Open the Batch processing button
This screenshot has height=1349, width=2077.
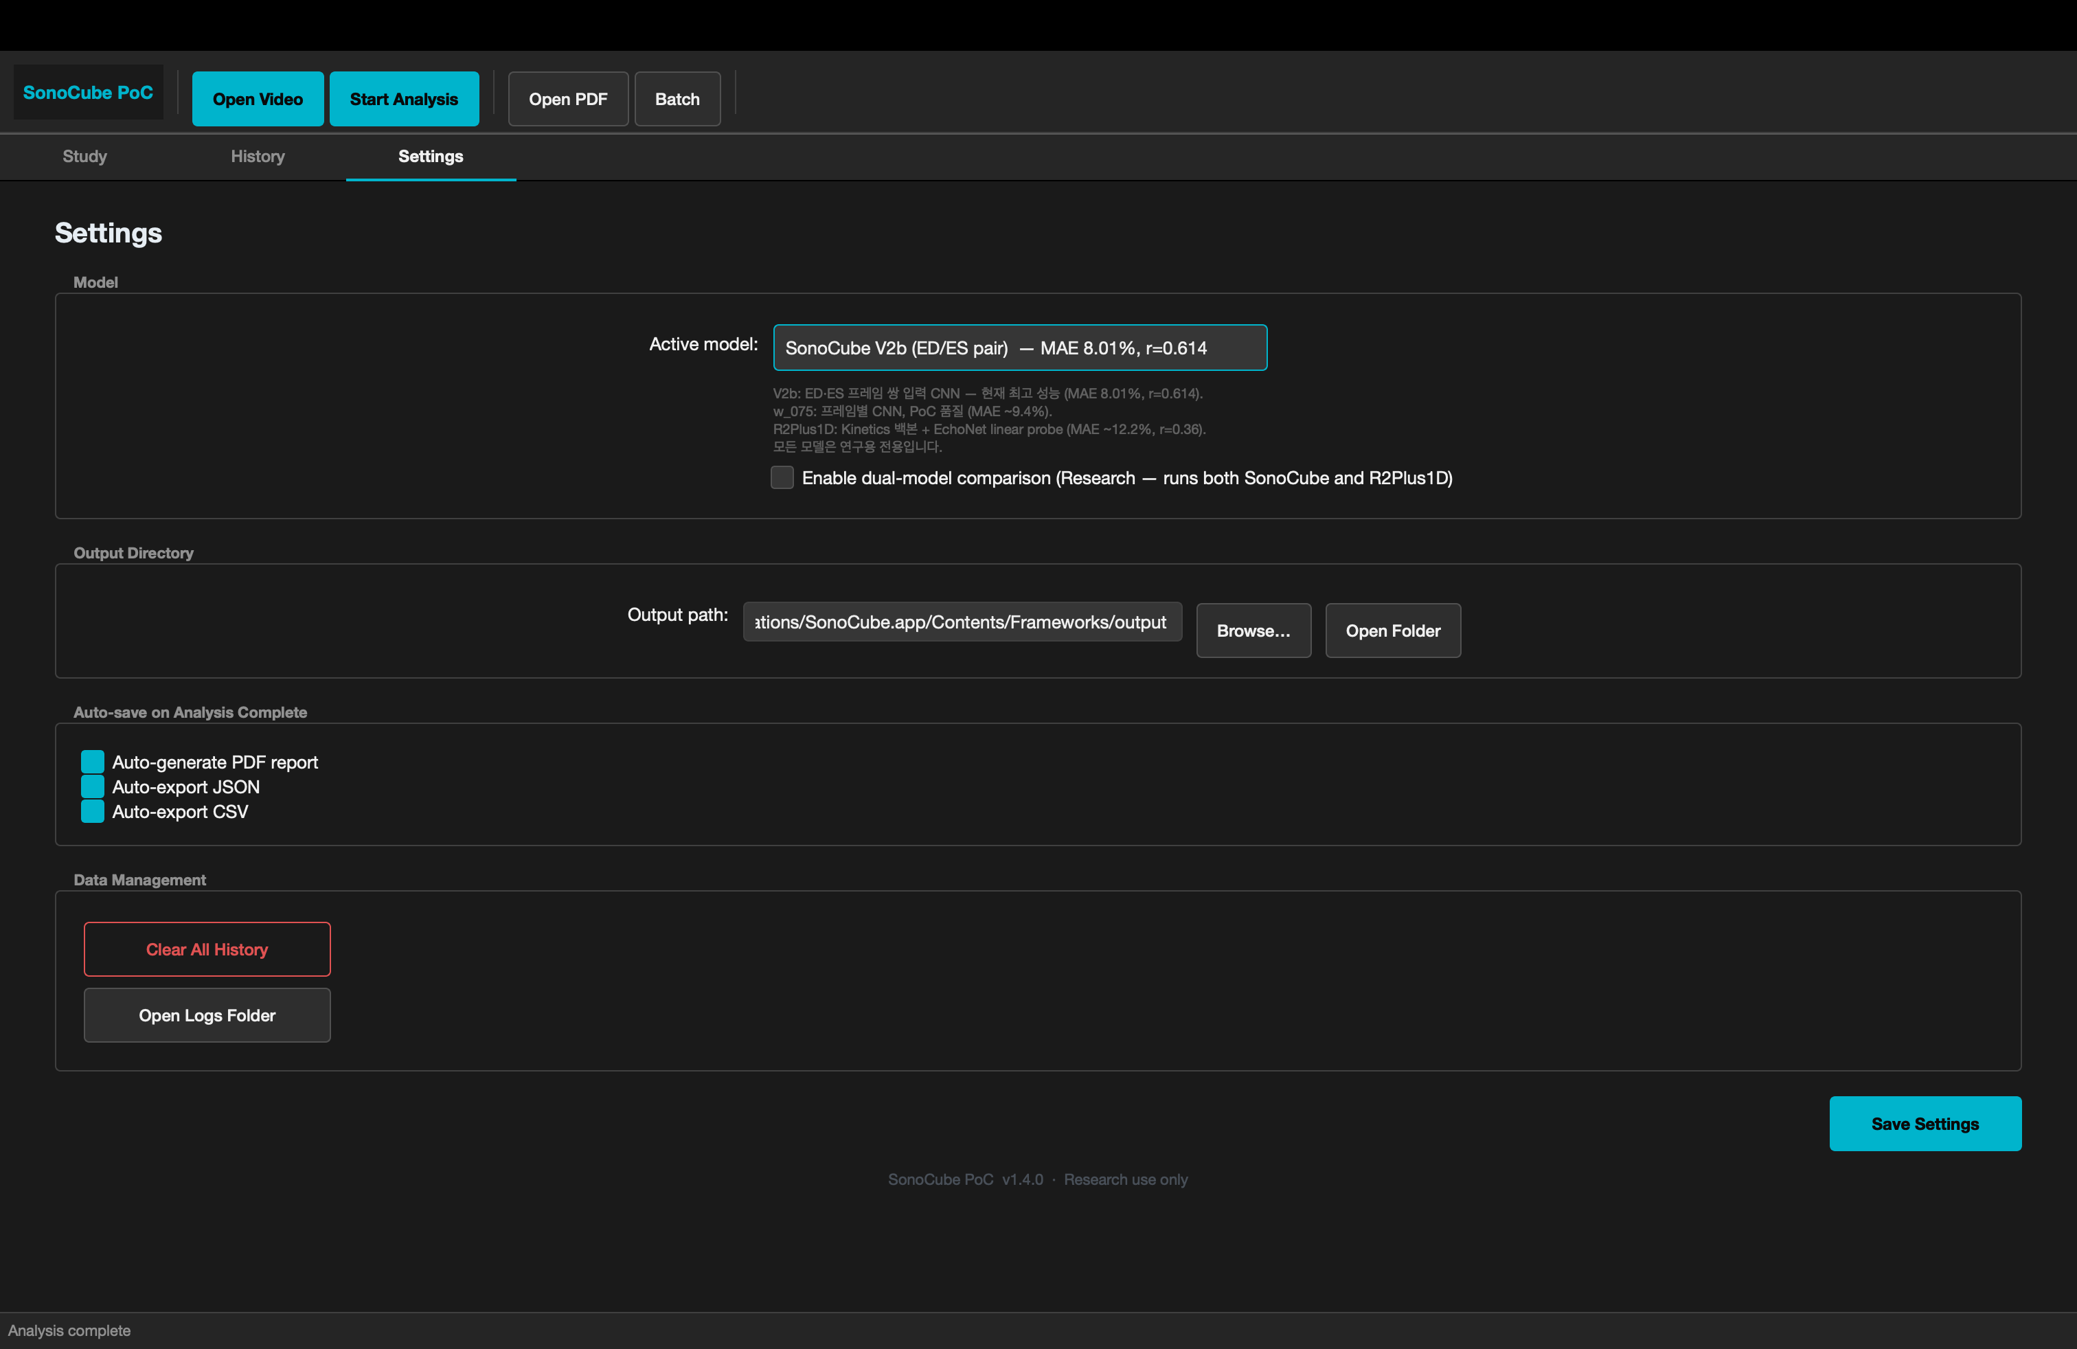pos(677,99)
